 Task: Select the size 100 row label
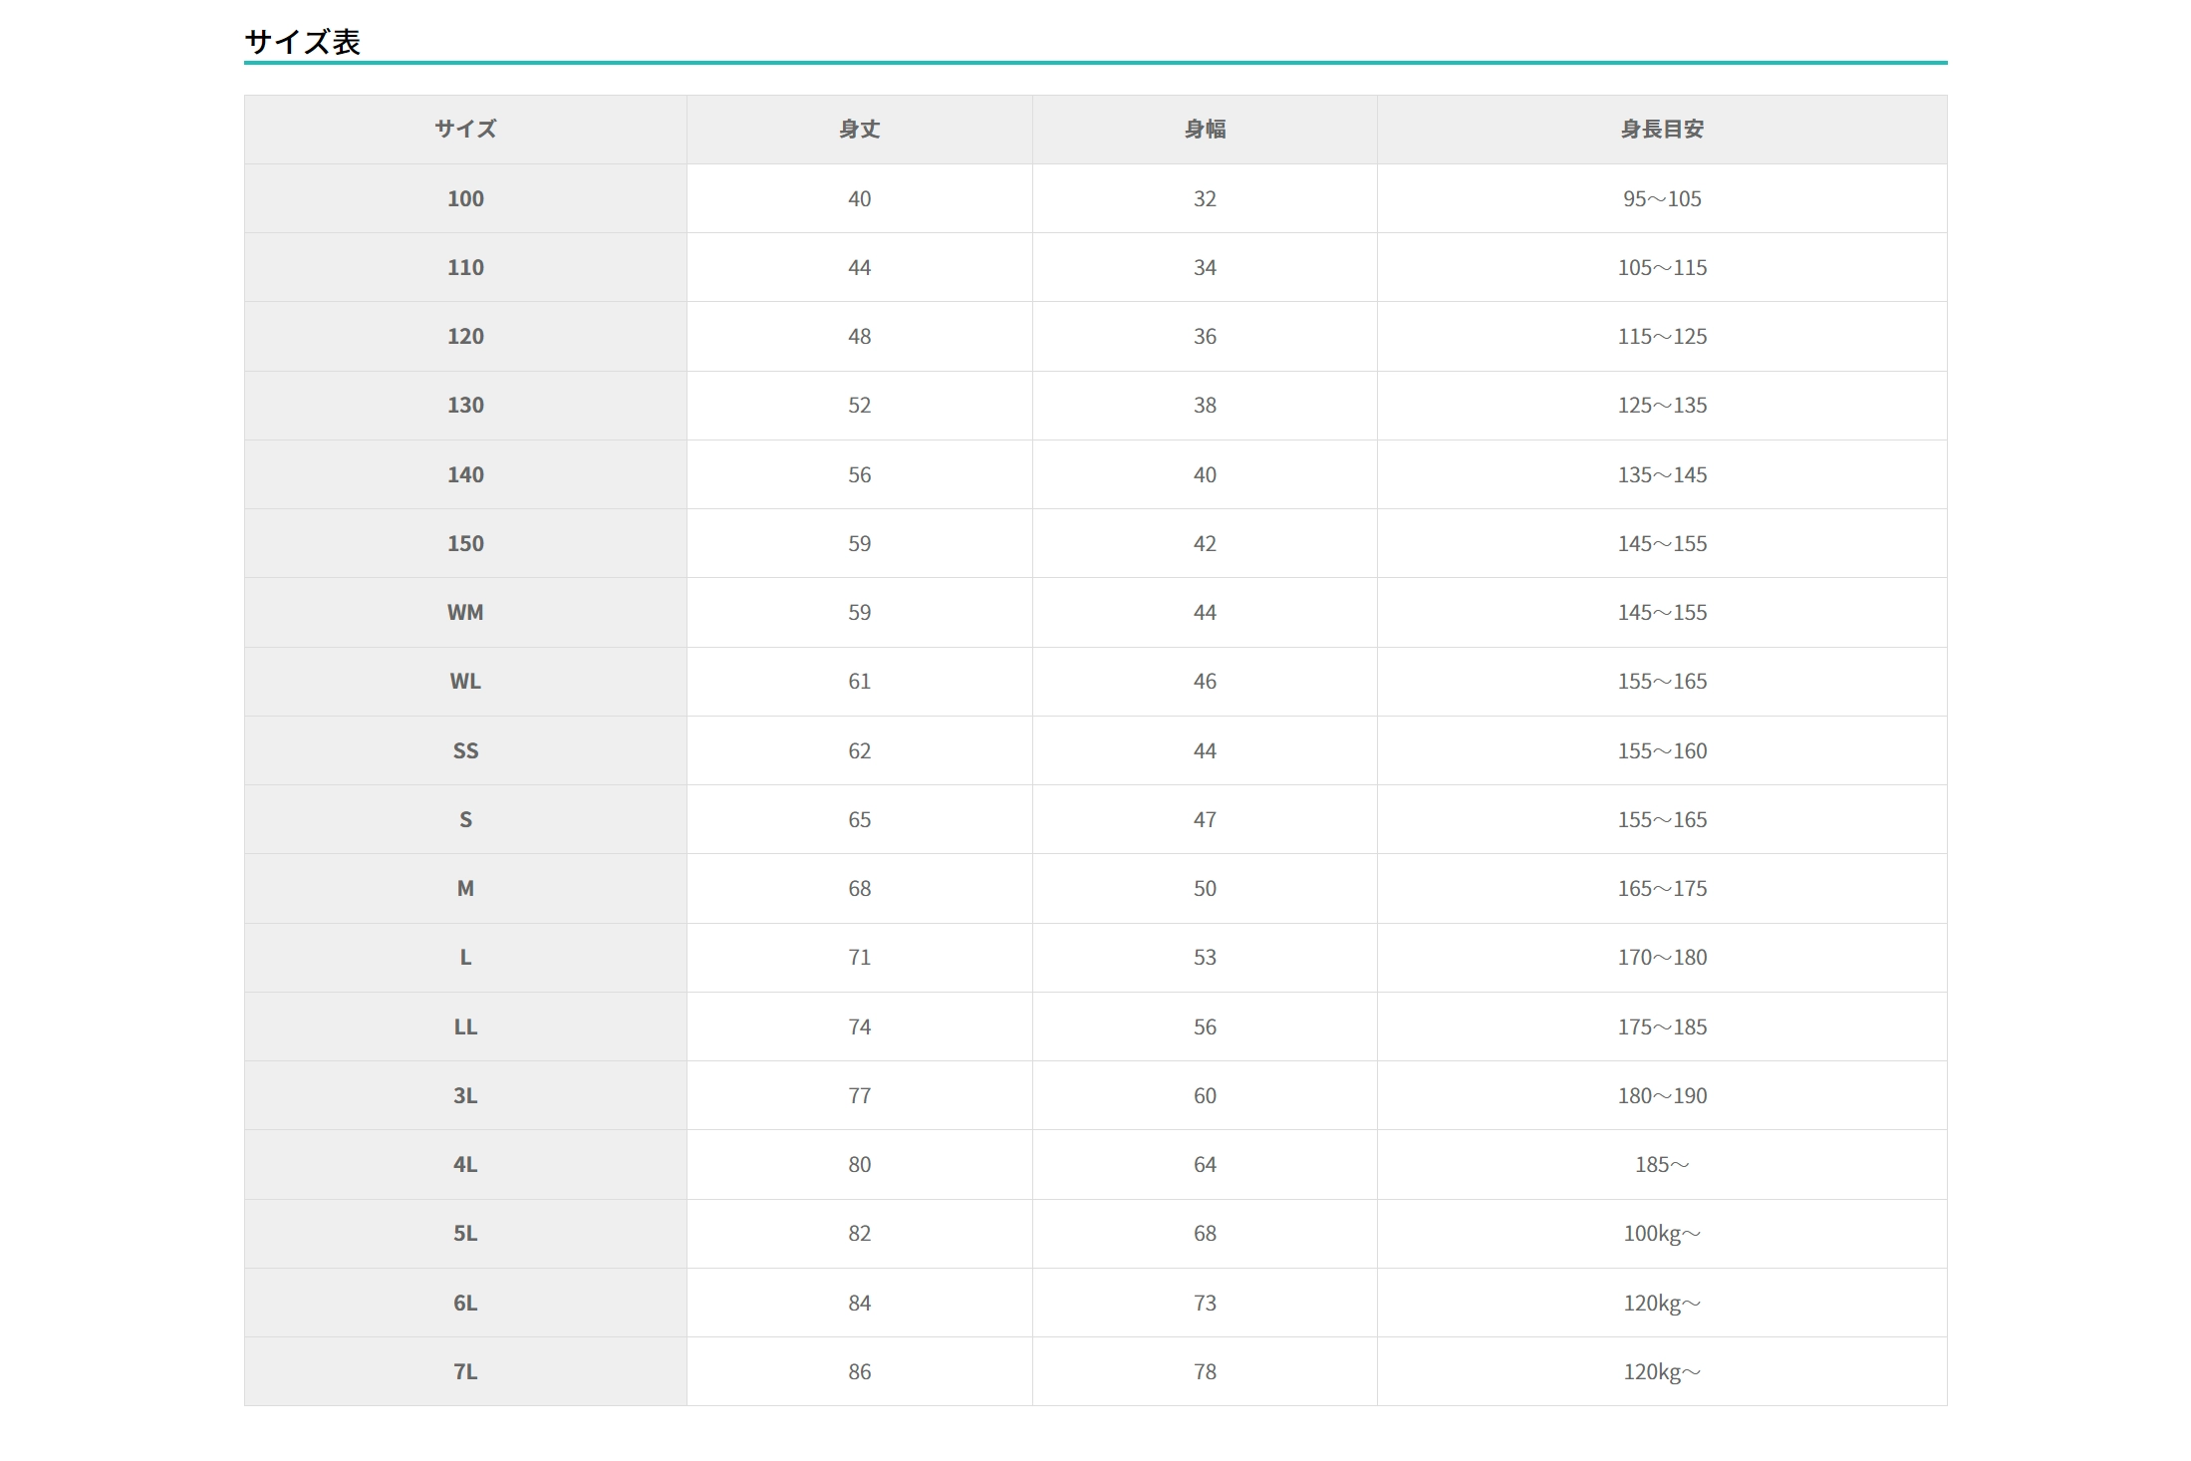coord(465,198)
